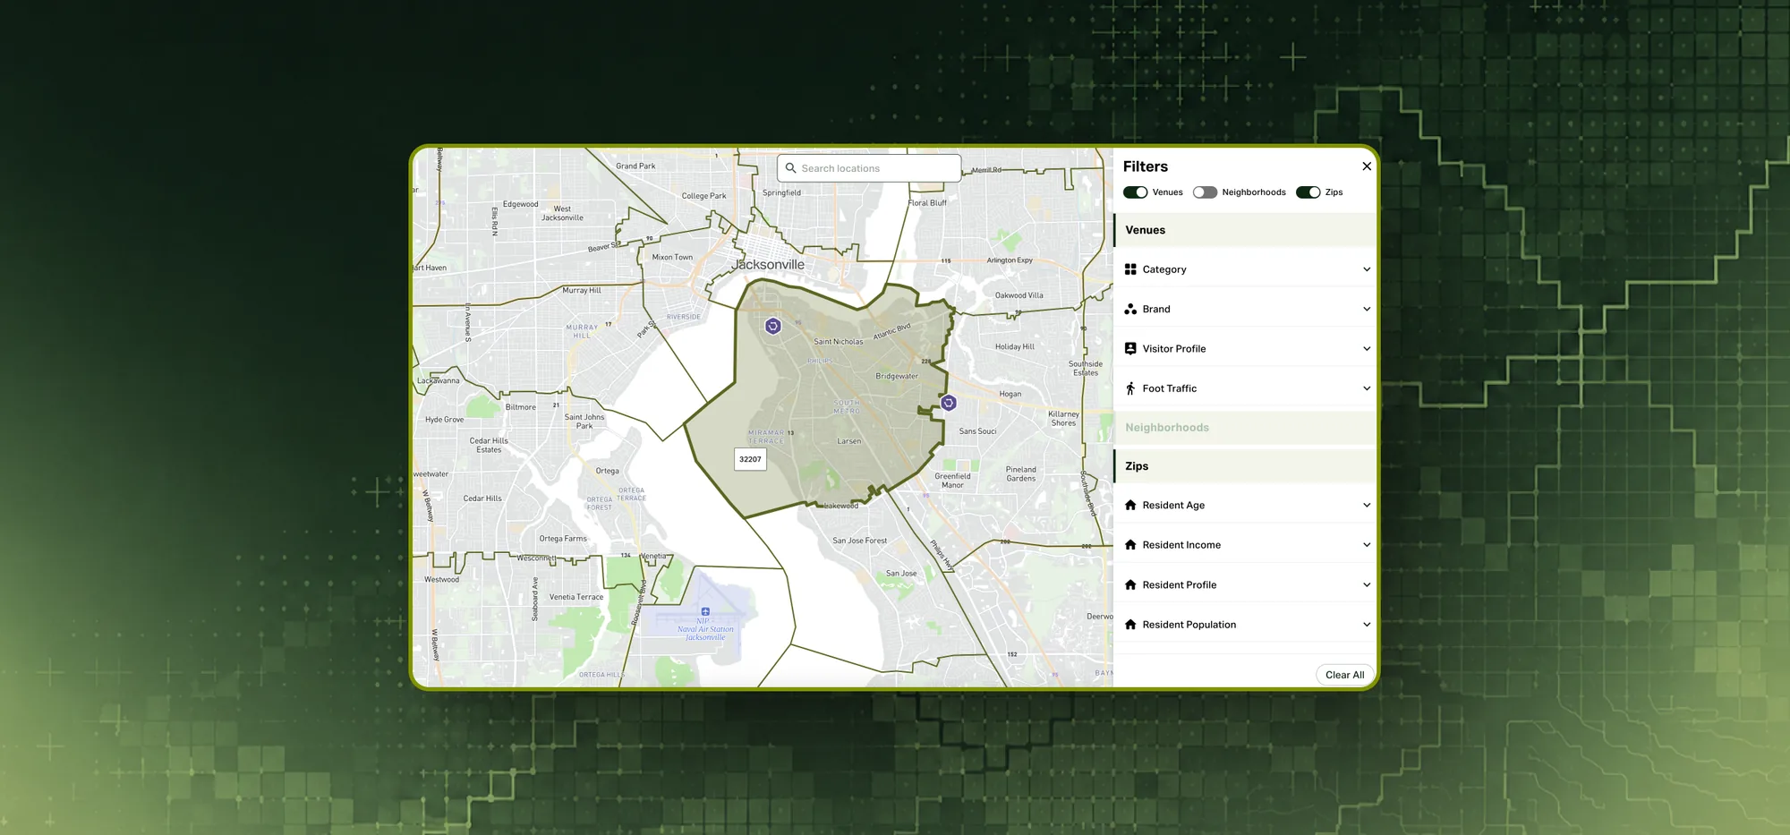The image size is (1790, 835).
Task: Expand the Resident Profile chevron
Action: [1367, 584]
